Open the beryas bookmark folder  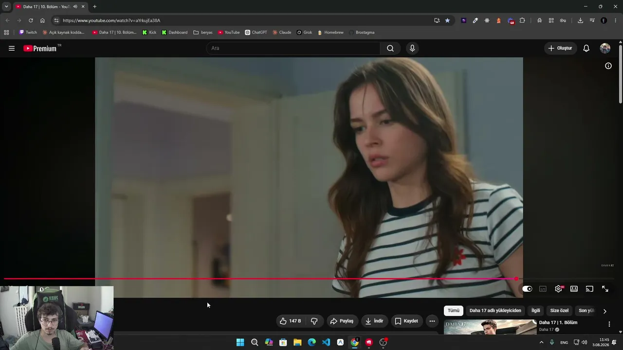[x=203, y=33]
